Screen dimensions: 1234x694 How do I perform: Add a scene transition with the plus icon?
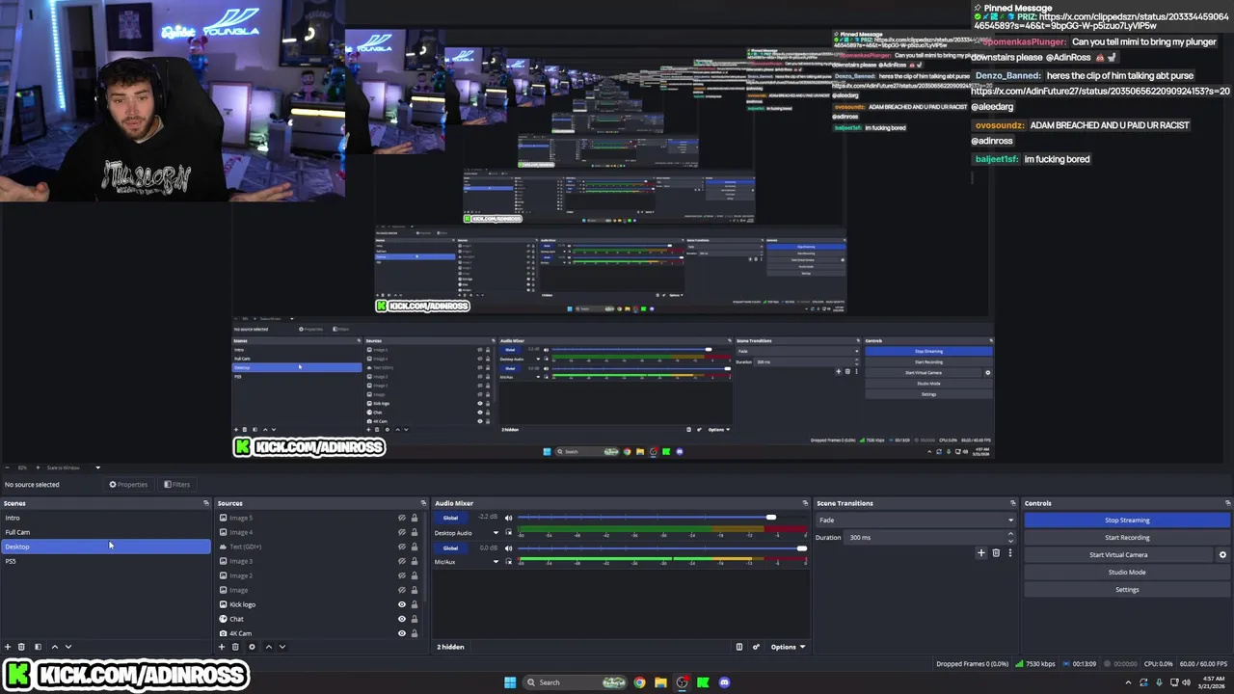[981, 553]
